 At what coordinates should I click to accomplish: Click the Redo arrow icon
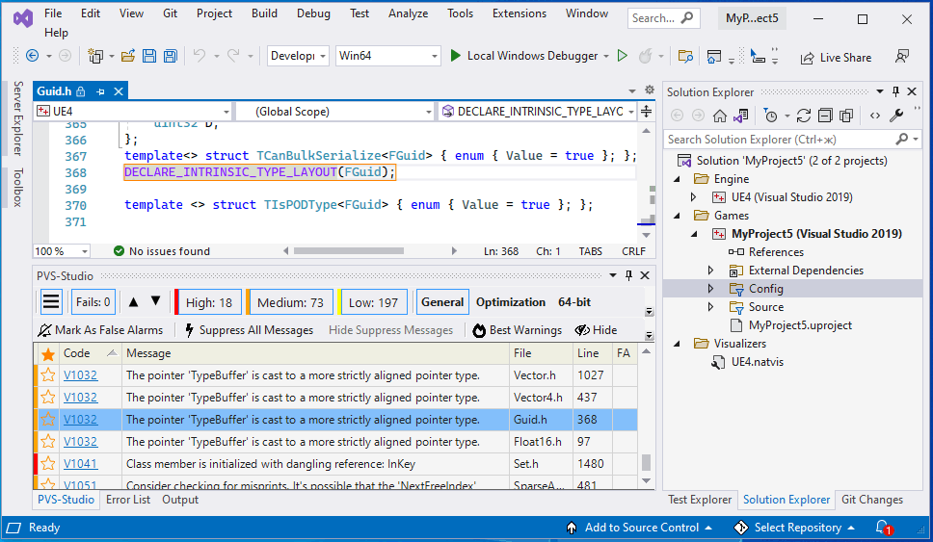click(x=233, y=56)
